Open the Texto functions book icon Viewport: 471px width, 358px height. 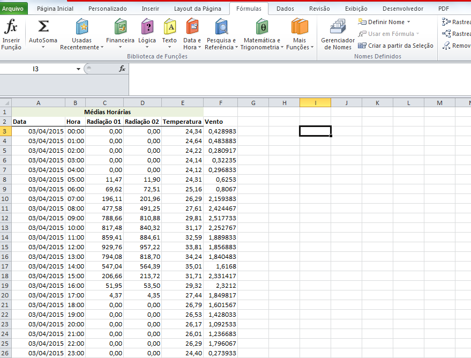(x=169, y=27)
